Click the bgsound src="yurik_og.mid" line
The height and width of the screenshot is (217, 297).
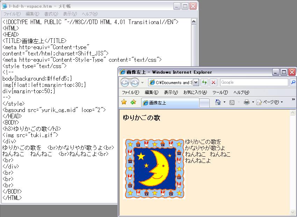pos(54,110)
